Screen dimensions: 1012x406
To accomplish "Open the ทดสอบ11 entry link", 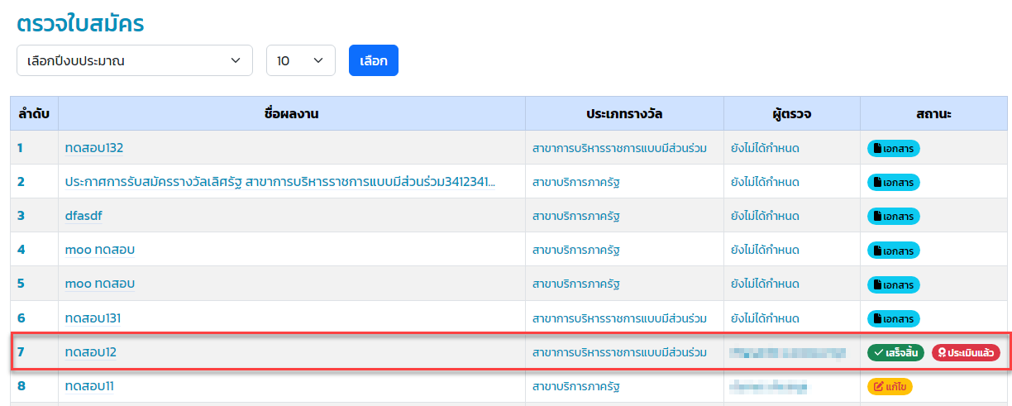I will [x=89, y=385].
